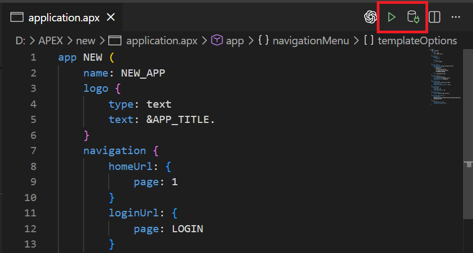Click the database connection plug icon
Image resolution: width=473 pixels, height=253 pixels.
click(413, 17)
